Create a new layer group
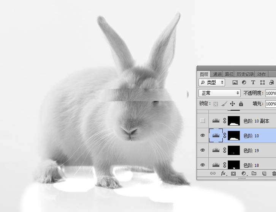The image size is (276, 212). pyautogui.click(x=254, y=174)
